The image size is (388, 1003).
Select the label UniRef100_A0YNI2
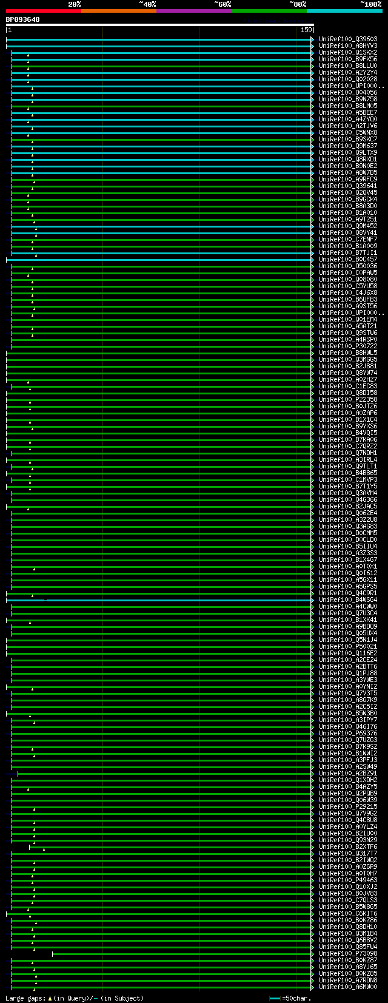[x=348, y=686]
